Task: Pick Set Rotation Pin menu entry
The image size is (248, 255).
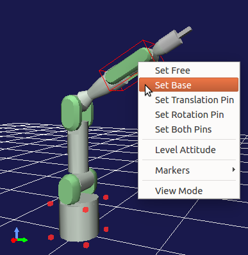Action: point(189,115)
